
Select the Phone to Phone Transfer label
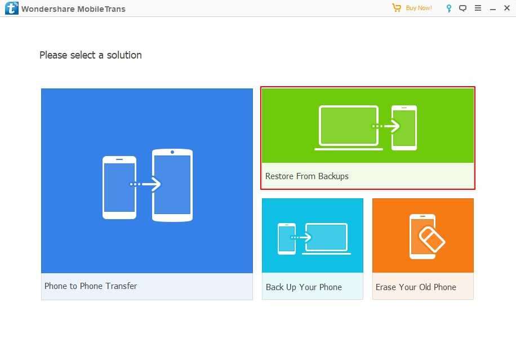click(x=91, y=286)
